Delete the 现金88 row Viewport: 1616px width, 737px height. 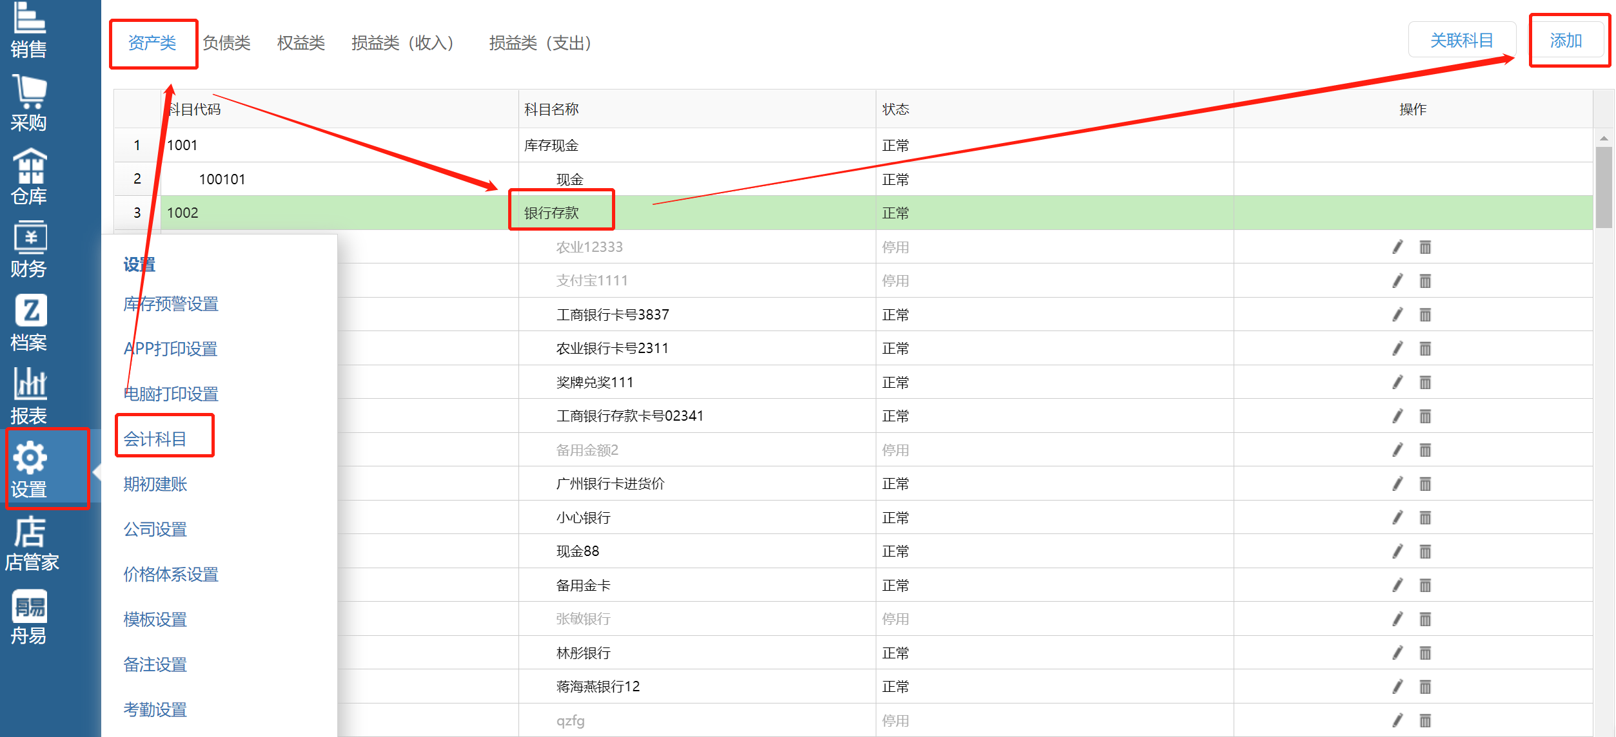(x=1425, y=551)
